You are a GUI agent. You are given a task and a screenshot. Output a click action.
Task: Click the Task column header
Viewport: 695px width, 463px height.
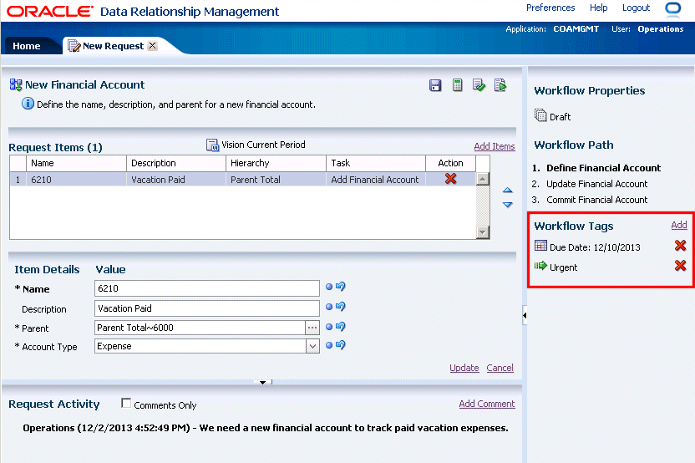pos(376,163)
